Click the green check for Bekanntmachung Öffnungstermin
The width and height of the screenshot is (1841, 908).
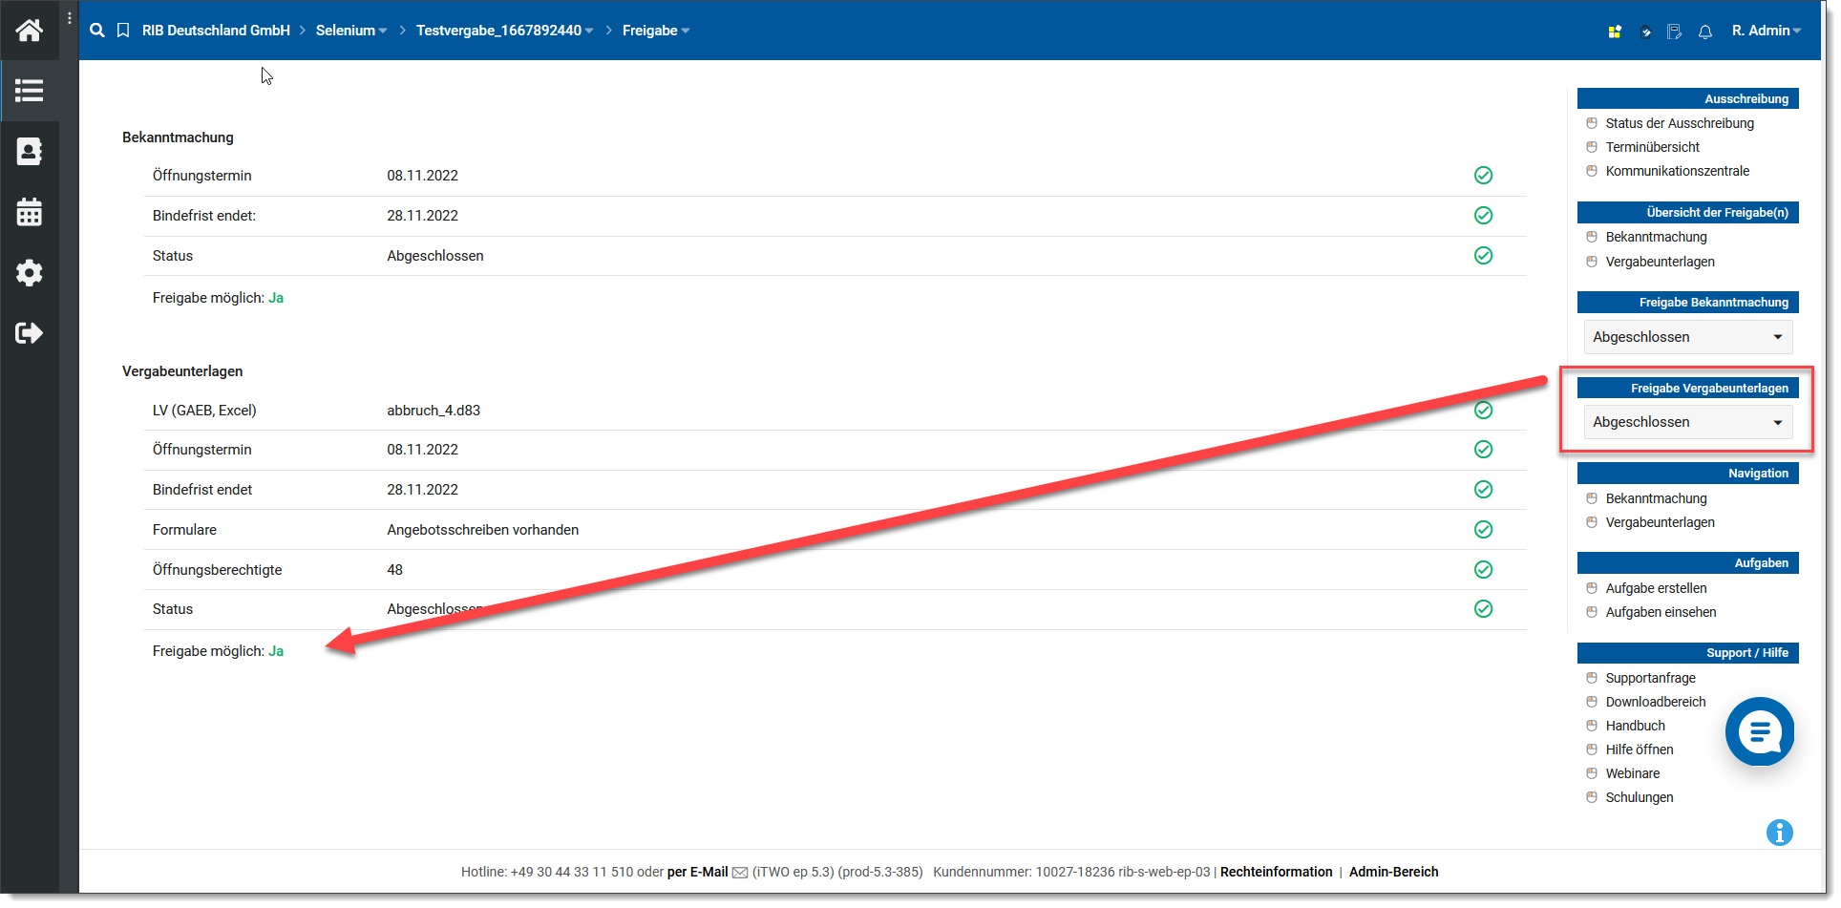coord(1483,175)
